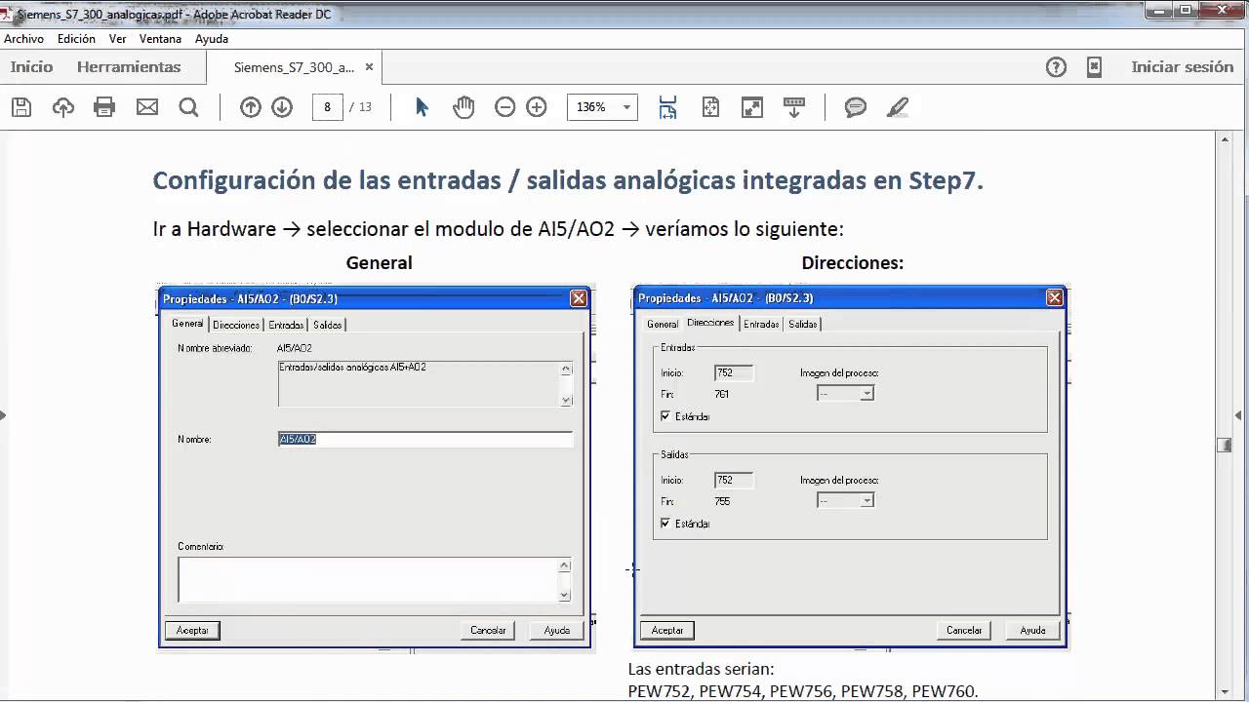Screen dimensions: 1249x702
Task: Click the fit one full page icon
Action: pyautogui.click(x=710, y=107)
